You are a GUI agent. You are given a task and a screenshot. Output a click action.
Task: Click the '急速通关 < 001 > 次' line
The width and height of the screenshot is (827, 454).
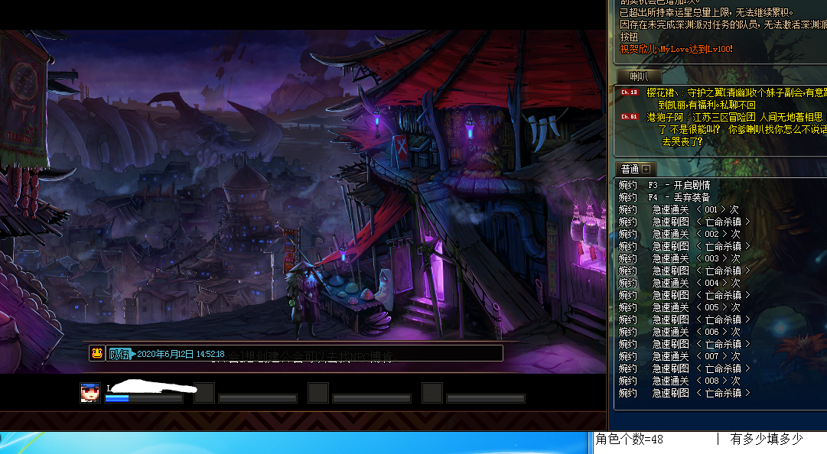coord(679,209)
